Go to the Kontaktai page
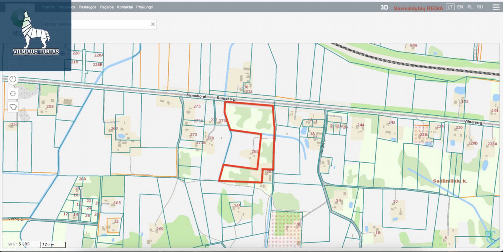Image resolution: width=503 pixels, height=252 pixels. [x=125, y=7]
